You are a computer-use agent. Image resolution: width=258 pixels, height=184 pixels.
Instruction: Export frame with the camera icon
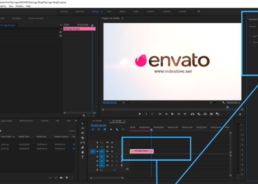point(212,114)
